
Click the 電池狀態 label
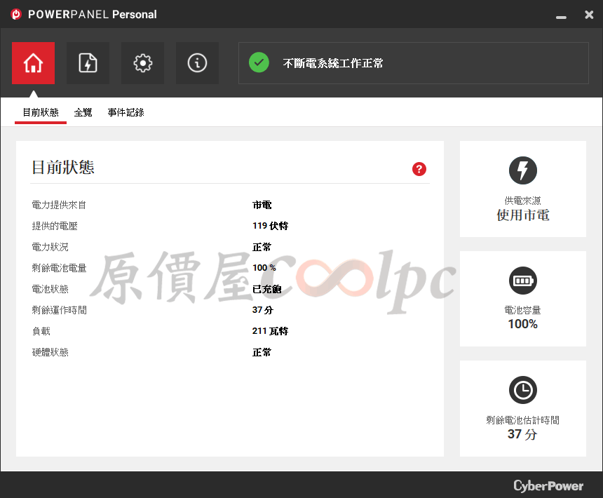(x=50, y=289)
